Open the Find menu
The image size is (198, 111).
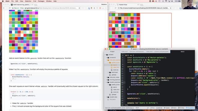click(34, 1)
